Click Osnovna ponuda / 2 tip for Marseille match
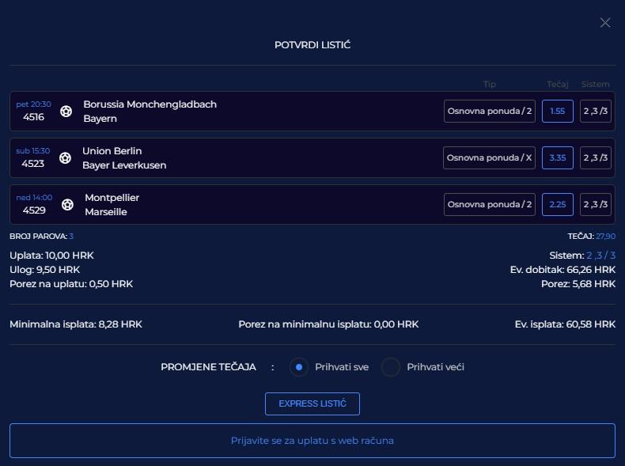 click(490, 204)
